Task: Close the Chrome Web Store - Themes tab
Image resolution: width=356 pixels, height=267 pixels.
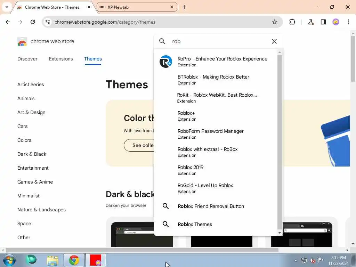Action: 89,7
